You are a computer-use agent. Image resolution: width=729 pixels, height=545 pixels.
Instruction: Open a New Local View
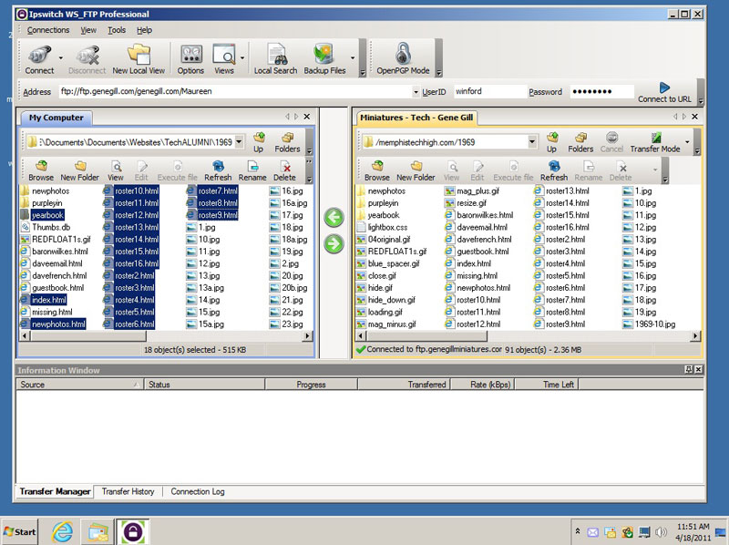tap(139, 59)
